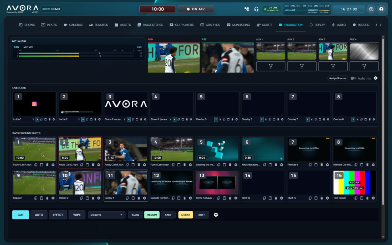
Task: Click the ME 1 audio right level meter
Action: pos(76,56)
